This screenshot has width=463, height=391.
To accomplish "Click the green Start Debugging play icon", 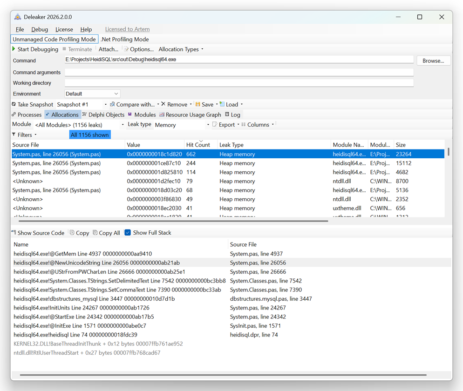I will point(14,49).
